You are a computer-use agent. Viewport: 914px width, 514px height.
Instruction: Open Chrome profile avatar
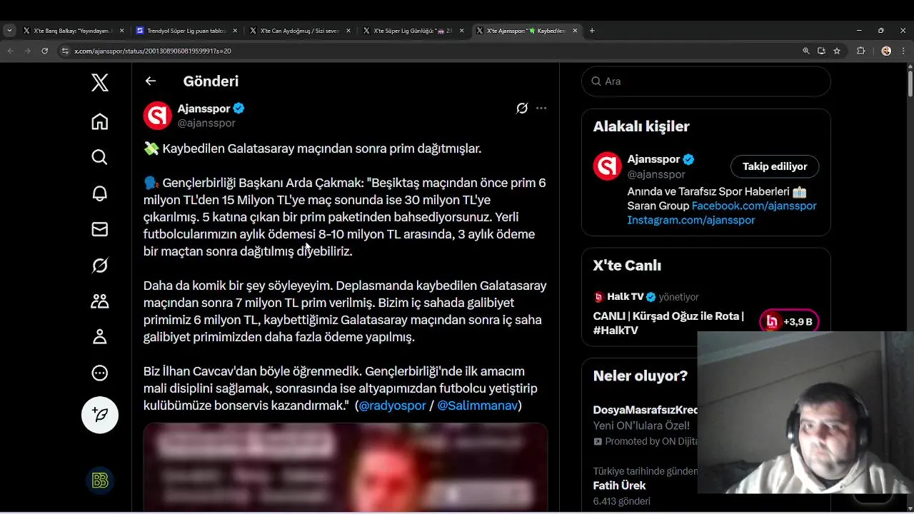pyautogui.click(x=886, y=51)
